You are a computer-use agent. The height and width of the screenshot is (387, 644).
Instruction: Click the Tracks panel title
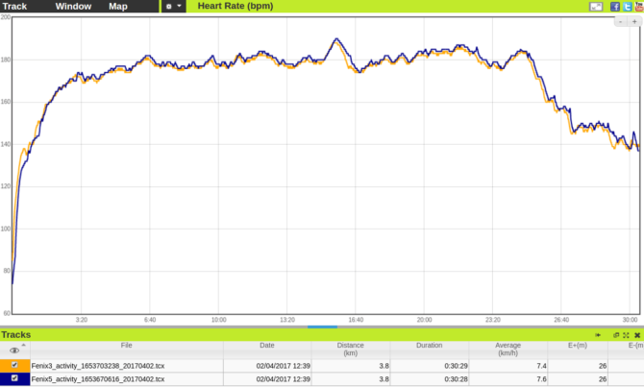pos(15,334)
